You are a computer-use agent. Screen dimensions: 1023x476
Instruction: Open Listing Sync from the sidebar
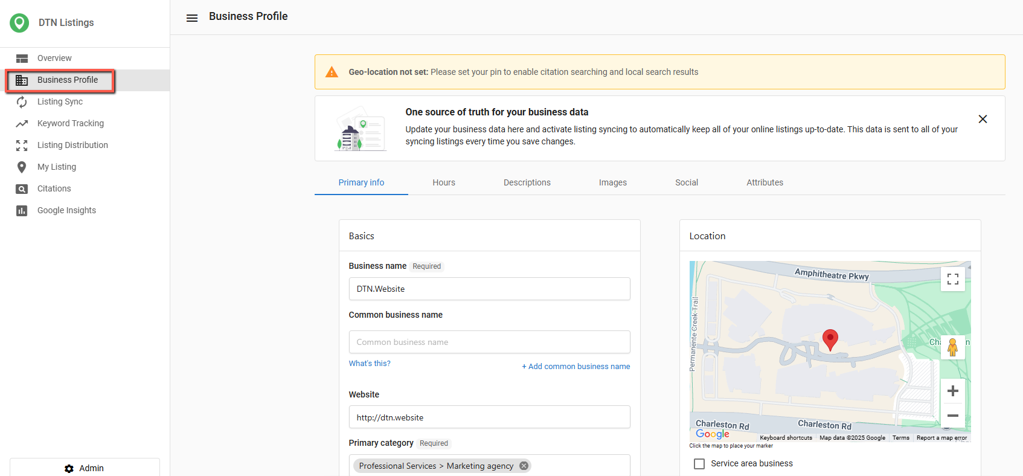pos(85,102)
